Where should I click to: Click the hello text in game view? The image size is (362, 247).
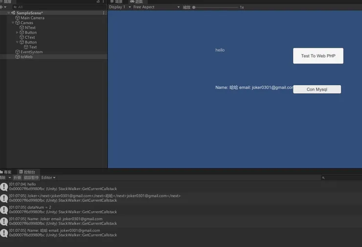tap(220, 50)
